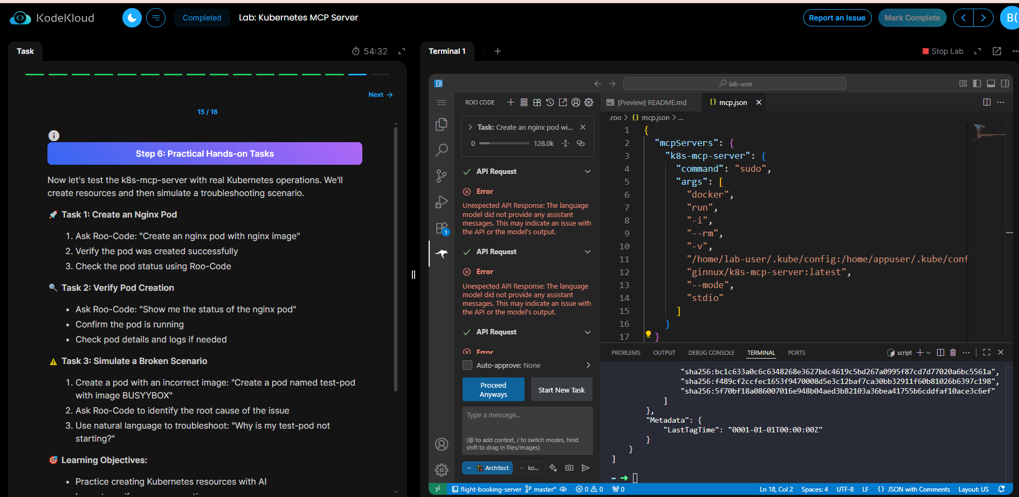Click the Proceed Anyways button
Image resolution: width=1019 pixels, height=497 pixels.
(x=493, y=389)
